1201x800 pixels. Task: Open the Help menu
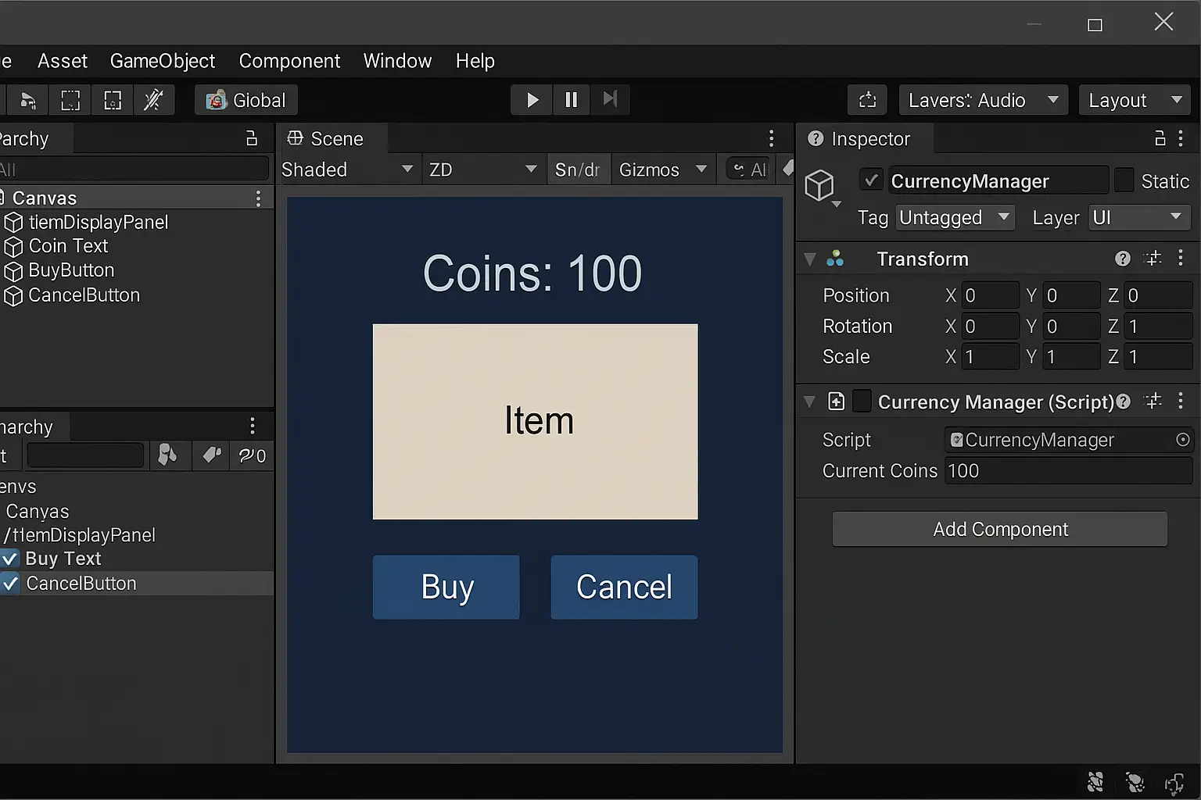pyautogui.click(x=475, y=61)
